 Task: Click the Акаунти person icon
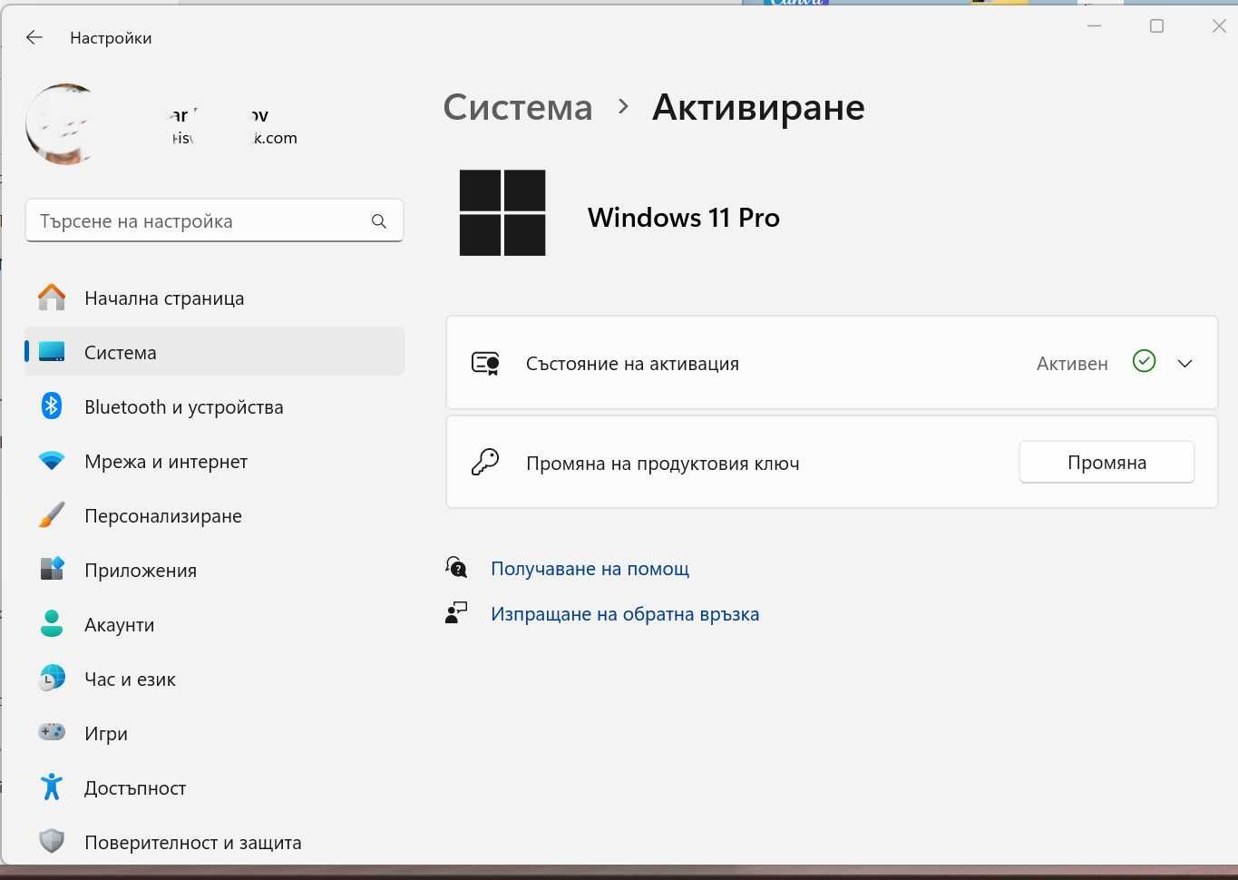pos(52,623)
